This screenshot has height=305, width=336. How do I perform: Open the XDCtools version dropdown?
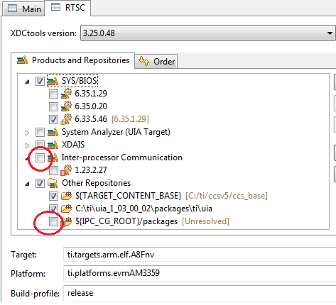tap(208, 33)
